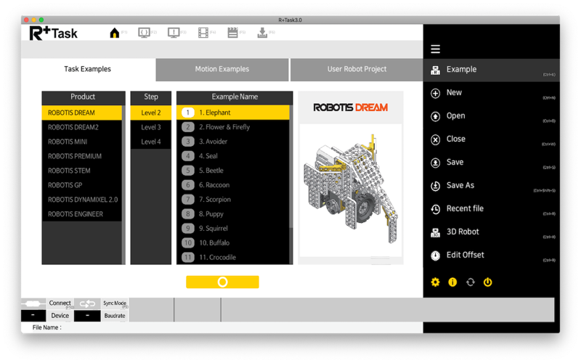The height and width of the screenshot is (363, 581).
Task: Click the R+ Task logo
Action: click(x=53, y=33)
